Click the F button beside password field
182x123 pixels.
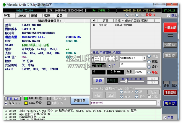pos(158,103)
